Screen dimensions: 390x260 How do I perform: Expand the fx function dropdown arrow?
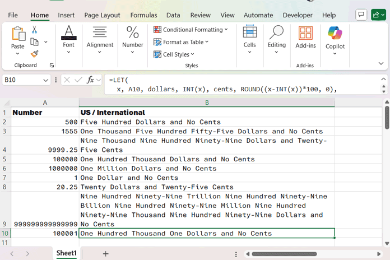coord(99,80)
